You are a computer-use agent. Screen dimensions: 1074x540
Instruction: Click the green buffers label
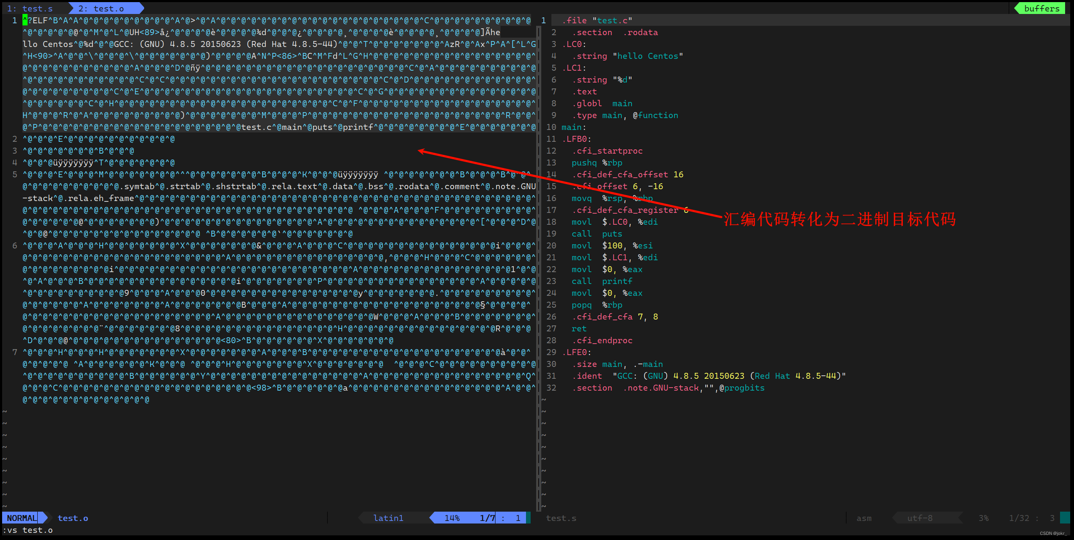pyautogui.click(x=1041, y=8)
